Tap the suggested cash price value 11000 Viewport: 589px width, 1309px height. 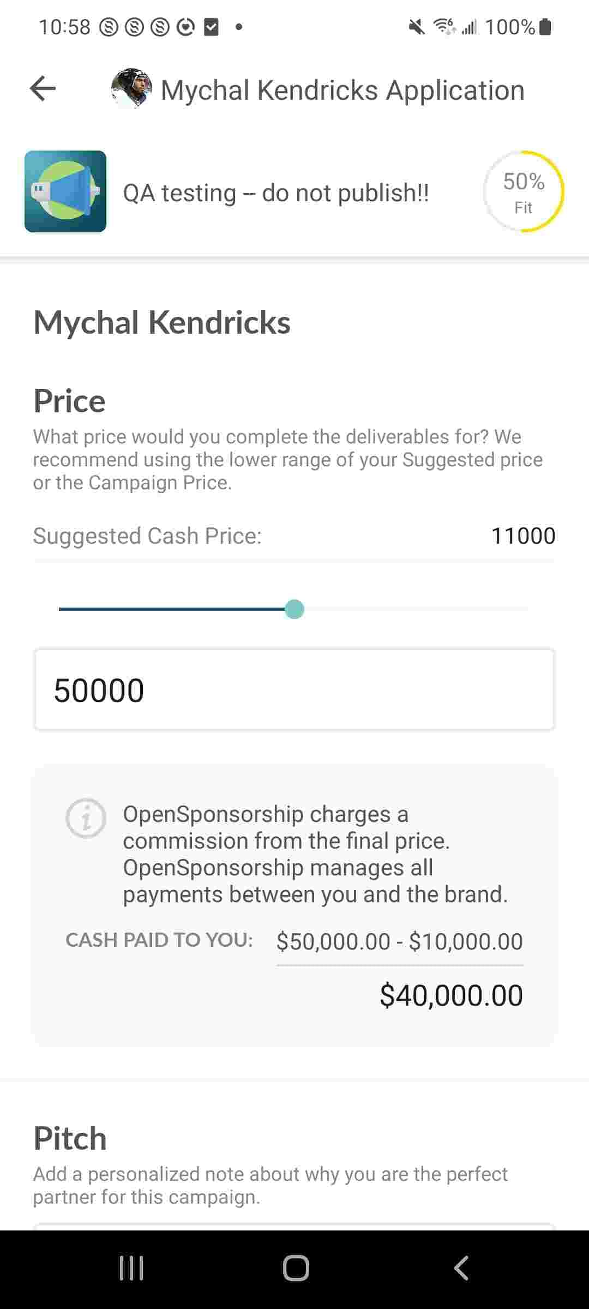pyautogui.click(x=523, y=536)
